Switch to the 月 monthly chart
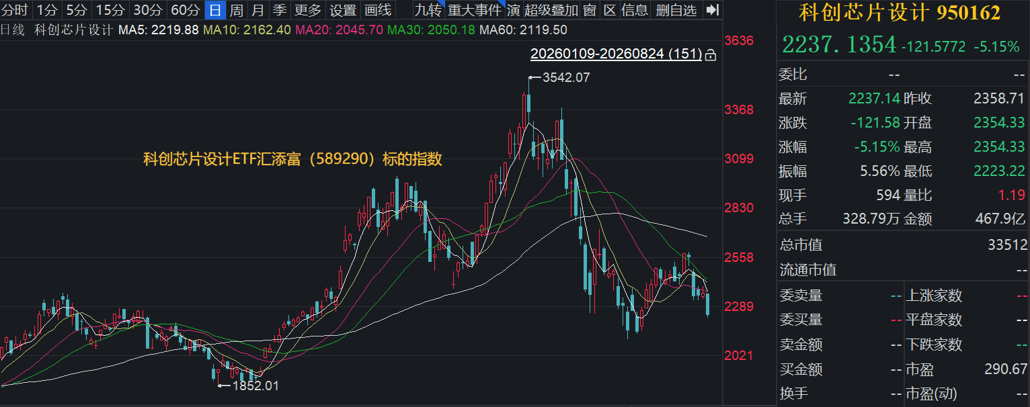The image size is (1030, 407). click(257, 10)
